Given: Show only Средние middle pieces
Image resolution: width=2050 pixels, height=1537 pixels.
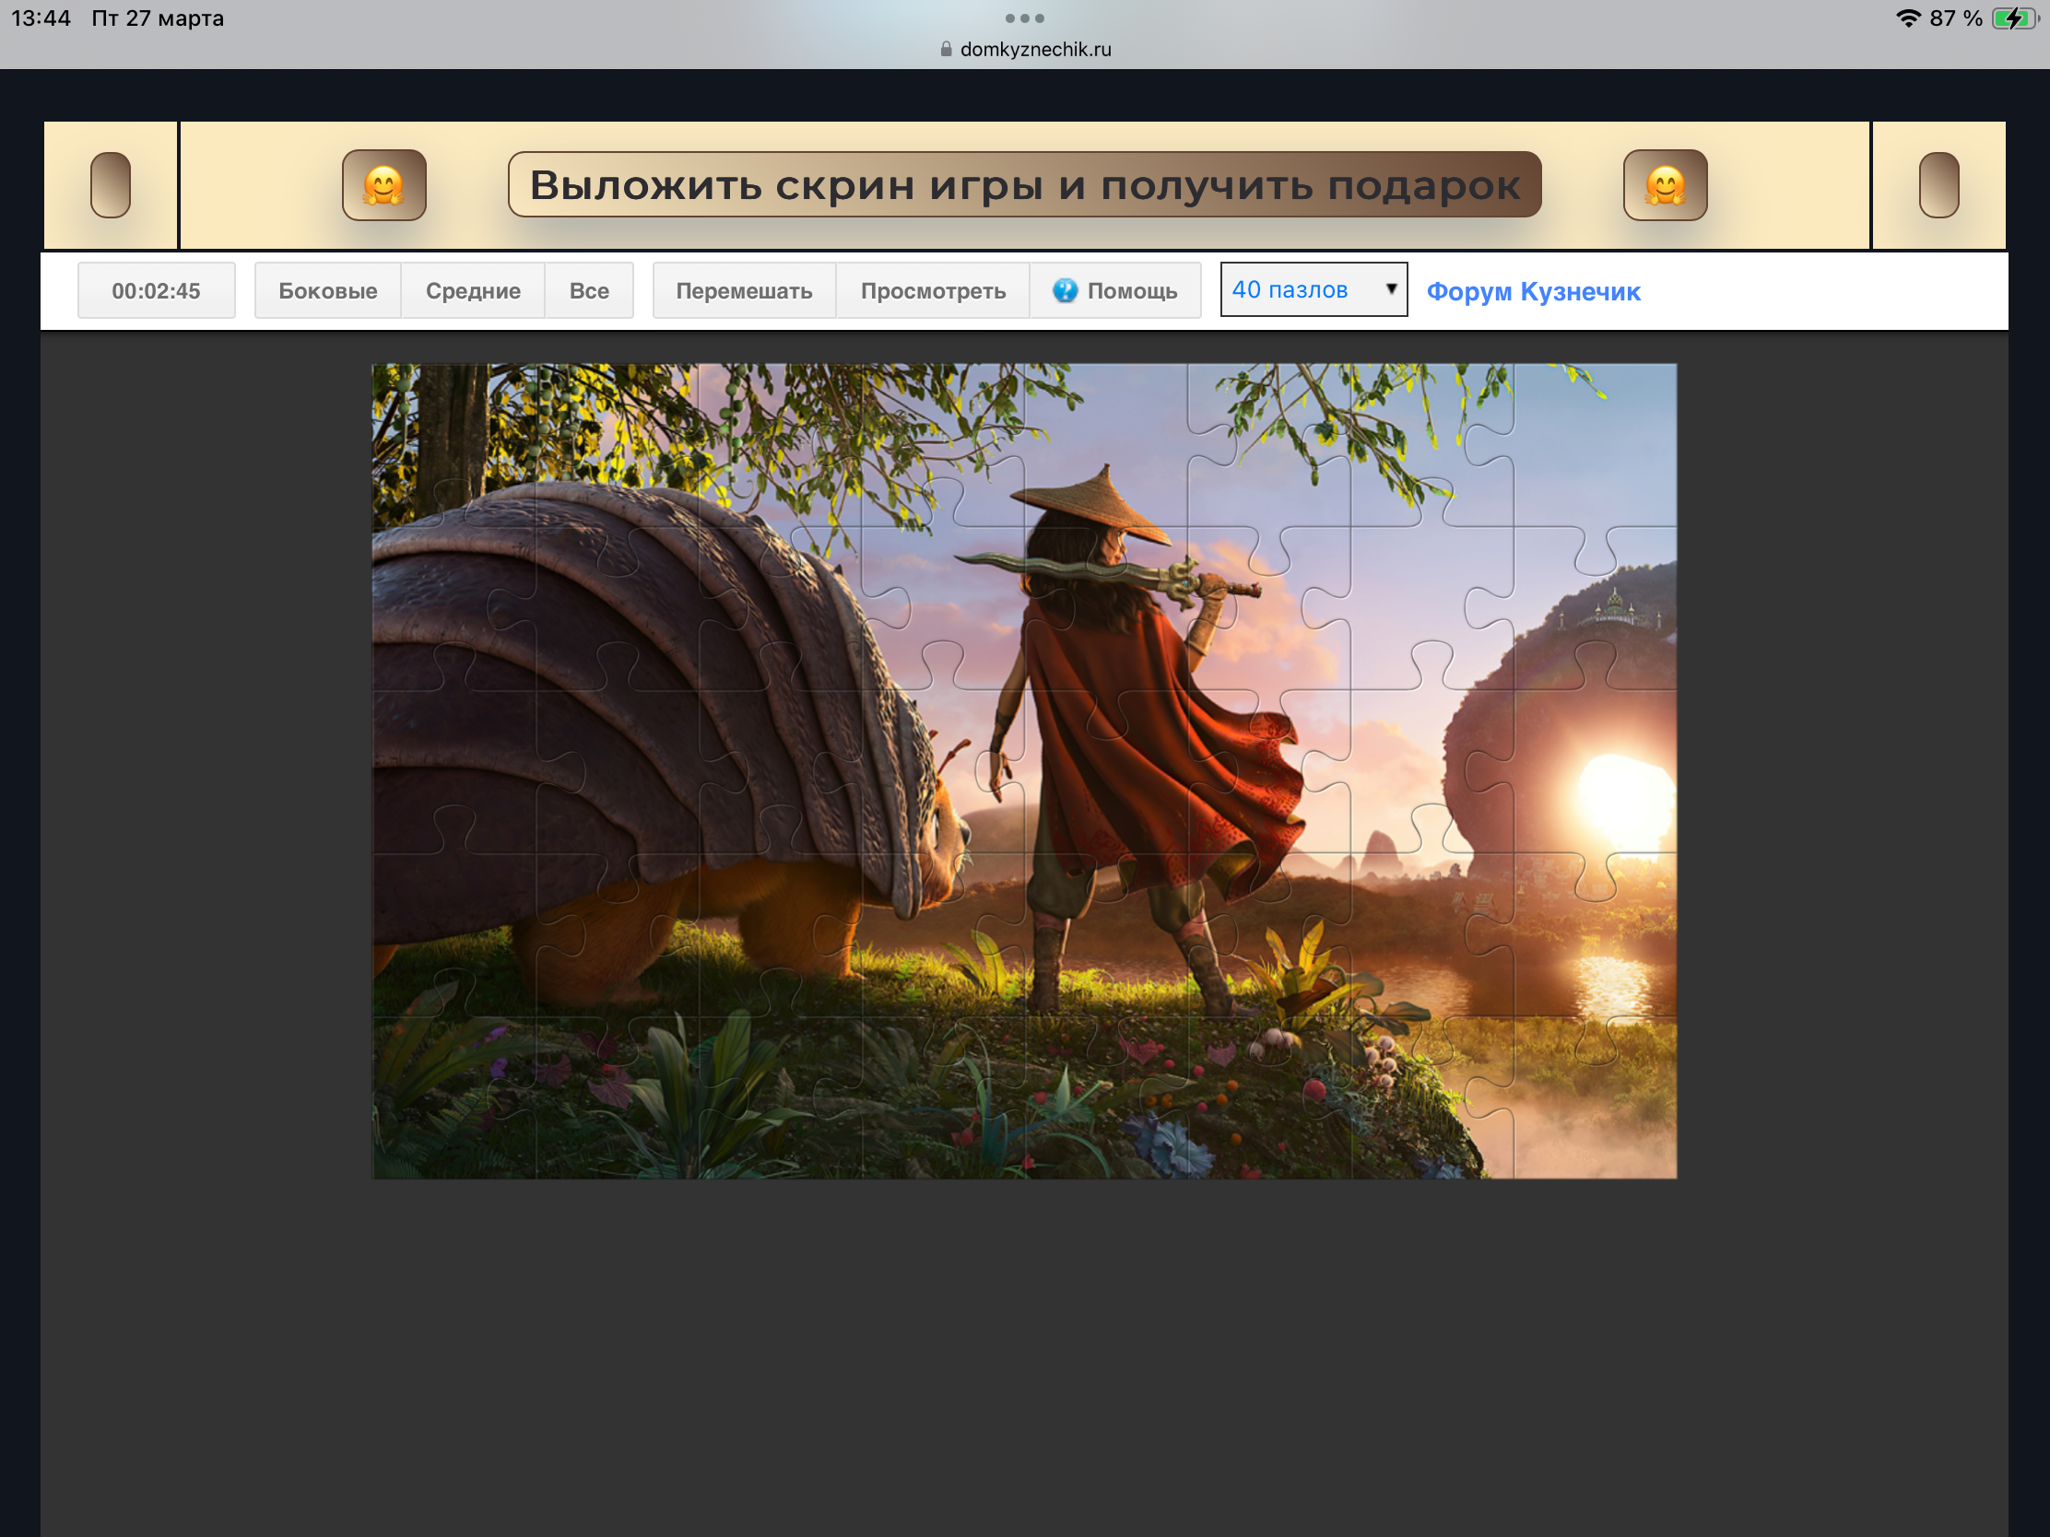Looking at the screenshot, I should pos(473,291).
